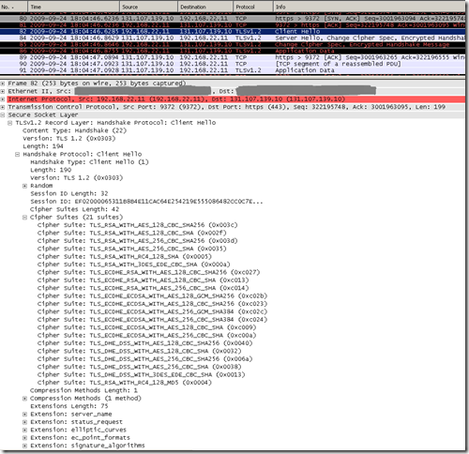Select the Session ID value line
The width and height of the screenshot is (469, 454).
click(x=146, y=202)
